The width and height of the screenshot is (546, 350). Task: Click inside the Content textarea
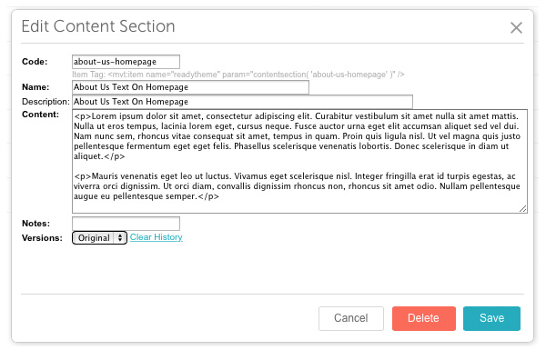[x=299, y=161]
